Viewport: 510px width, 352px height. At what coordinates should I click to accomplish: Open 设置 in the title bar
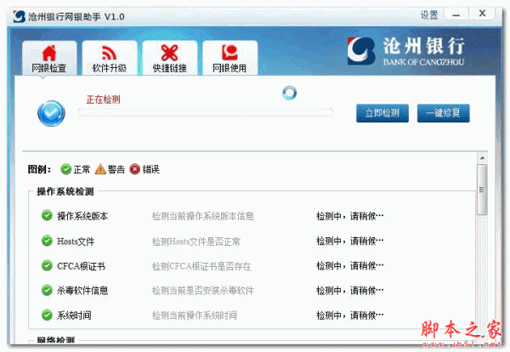pyautogui.click(x=429, y=15)
